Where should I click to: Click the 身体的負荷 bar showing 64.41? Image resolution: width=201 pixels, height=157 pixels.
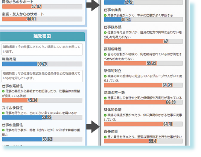coord(143,124)
